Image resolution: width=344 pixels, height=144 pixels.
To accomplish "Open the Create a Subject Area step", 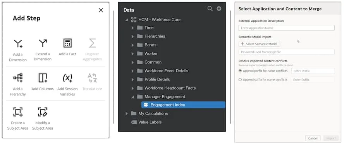I will pyautogui.click(x=18, y=112).
